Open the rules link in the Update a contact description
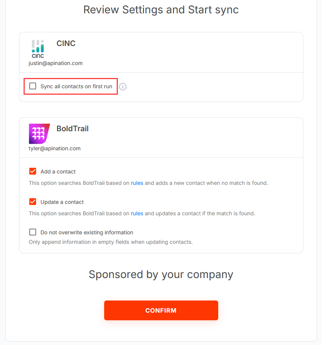322x345 pixels. pos(137,213)
